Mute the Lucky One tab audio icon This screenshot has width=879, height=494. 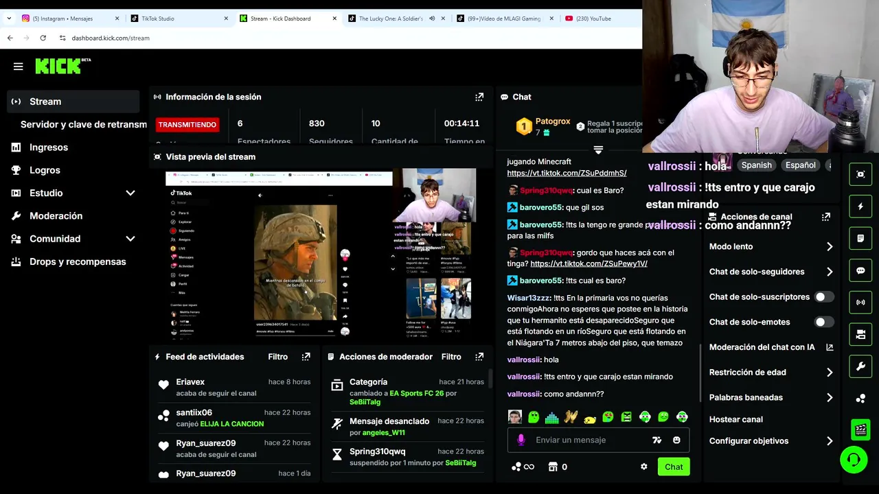432,19
